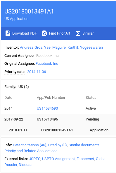Image resolution: width=116 pixels, height=173 pixels.
Task: Select the Status column header
Action: tap(91, 98)
